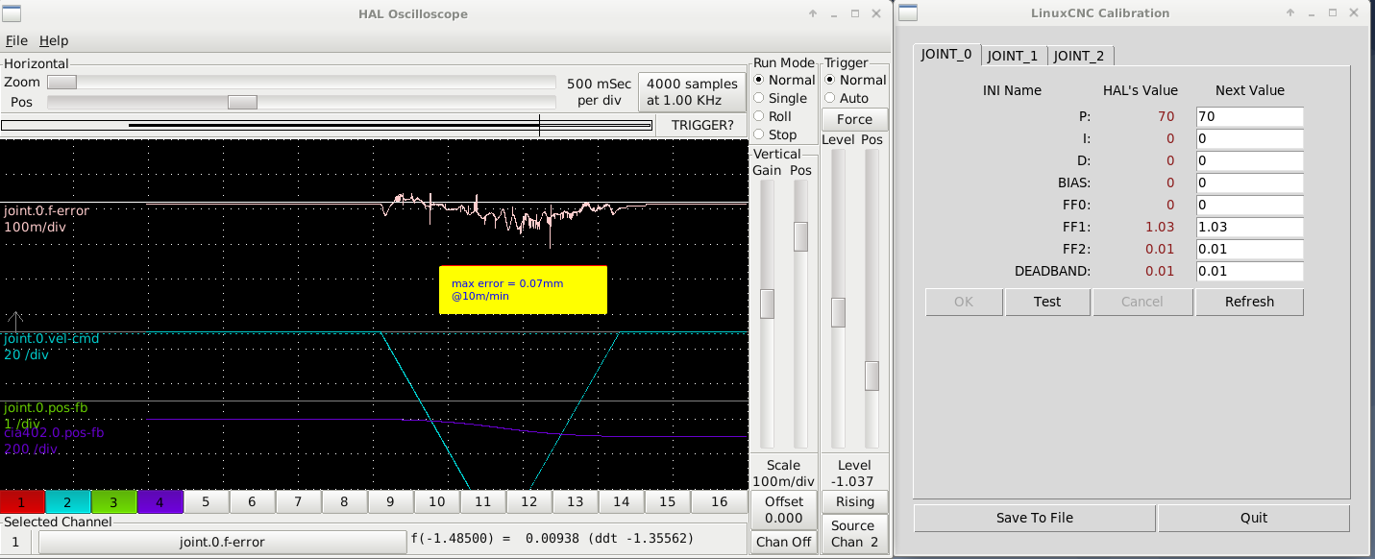Open the Help menu
1375x559 pixels.
[x=54, y=40]
